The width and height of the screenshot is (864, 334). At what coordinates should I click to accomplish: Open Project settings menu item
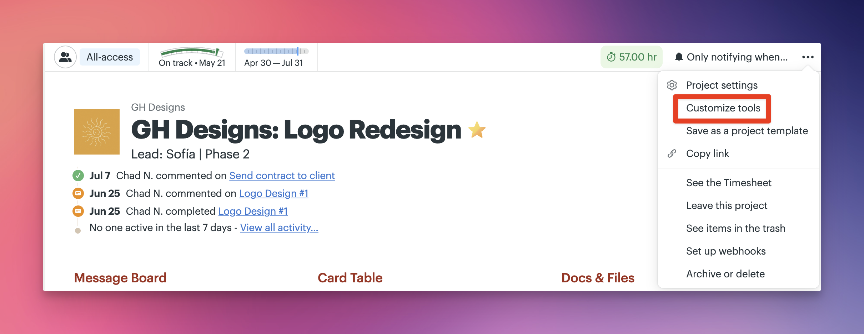[722, 85]
